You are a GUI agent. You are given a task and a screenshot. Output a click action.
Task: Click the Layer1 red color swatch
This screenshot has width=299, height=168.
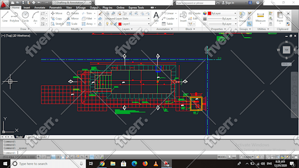pyautogui.click(x=120, y=24)
